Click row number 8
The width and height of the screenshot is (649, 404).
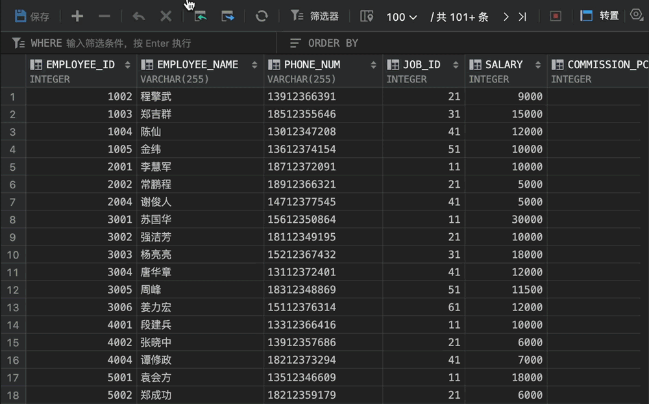coord(12,220)
